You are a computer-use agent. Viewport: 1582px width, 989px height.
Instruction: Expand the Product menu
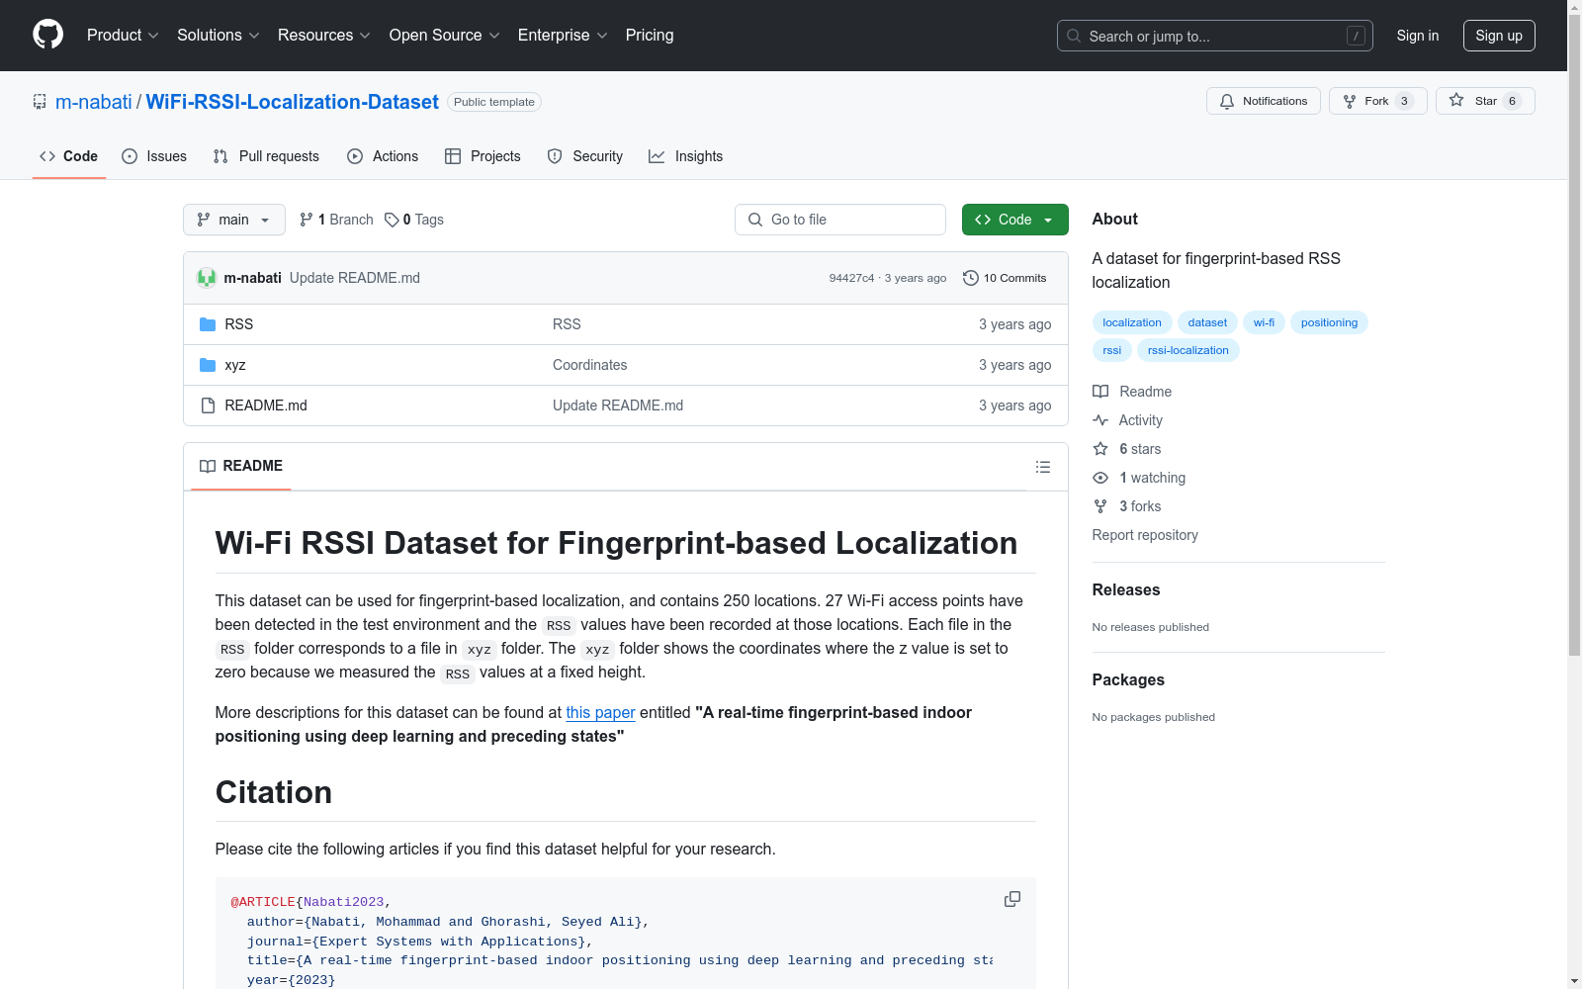click(x=123, y=36)
